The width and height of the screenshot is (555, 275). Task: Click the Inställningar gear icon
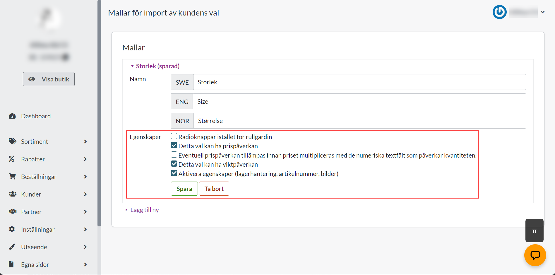(x=12, y=229)
